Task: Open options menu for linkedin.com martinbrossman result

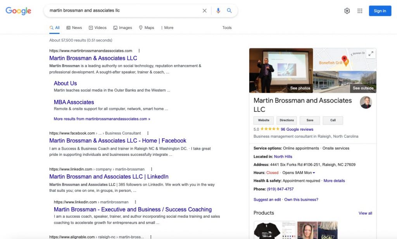Action: 135,202
